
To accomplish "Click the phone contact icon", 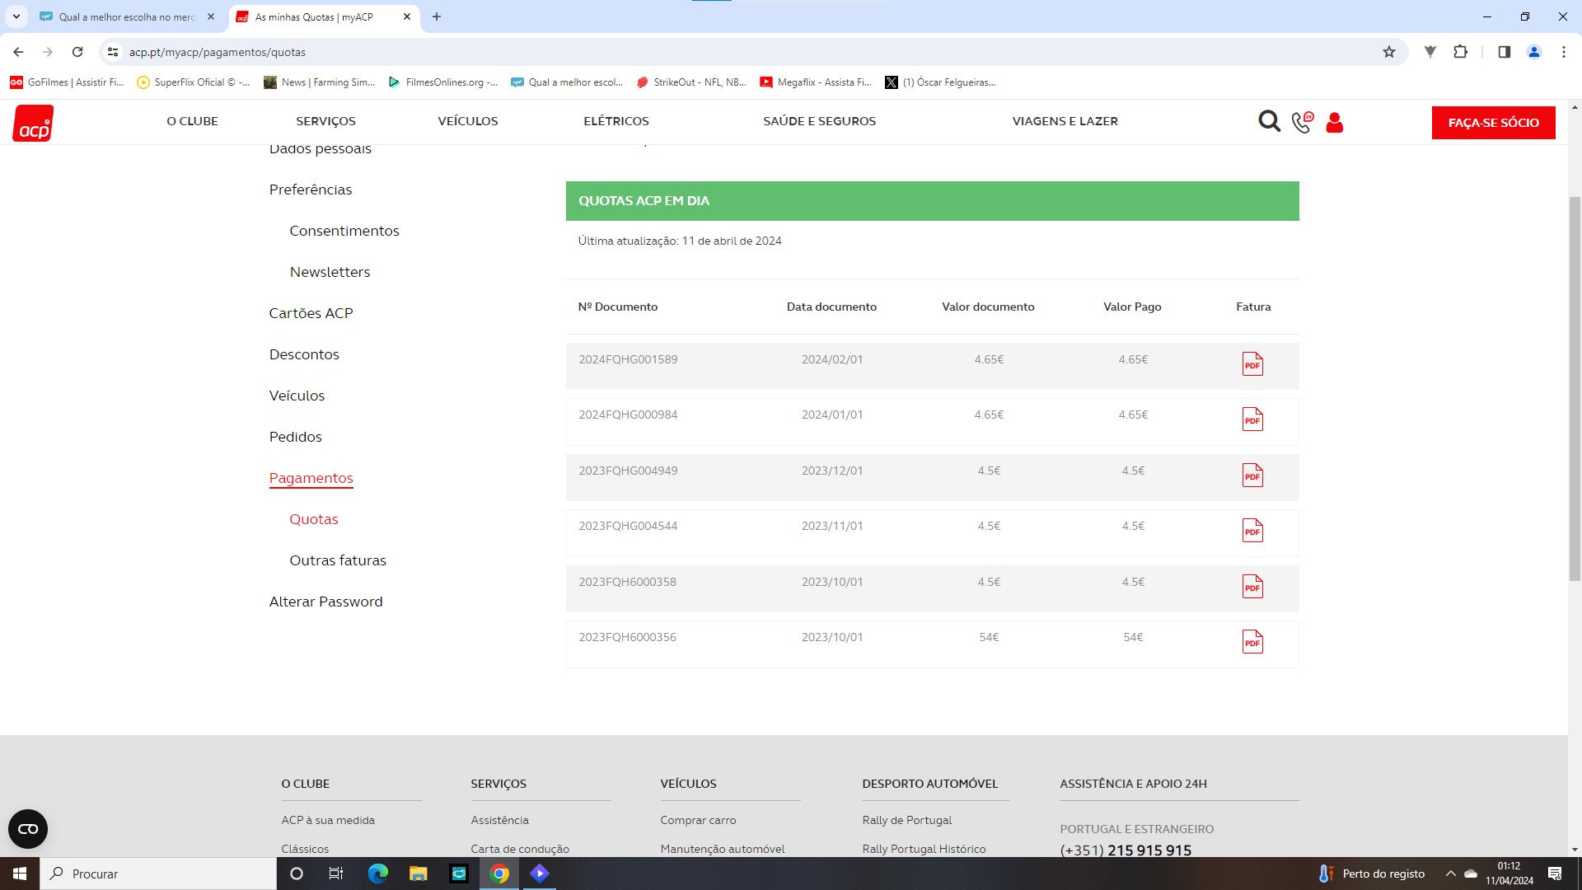I will tap(1302, 122).
